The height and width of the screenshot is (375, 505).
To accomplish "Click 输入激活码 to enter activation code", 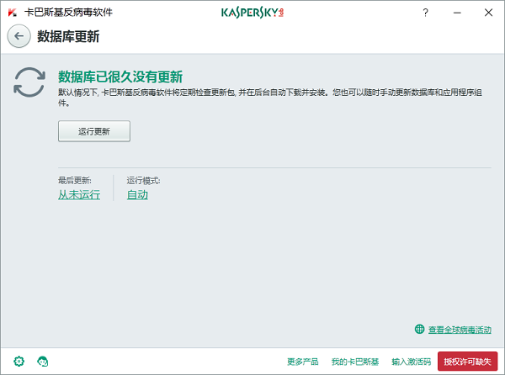I will pos(412,362).
